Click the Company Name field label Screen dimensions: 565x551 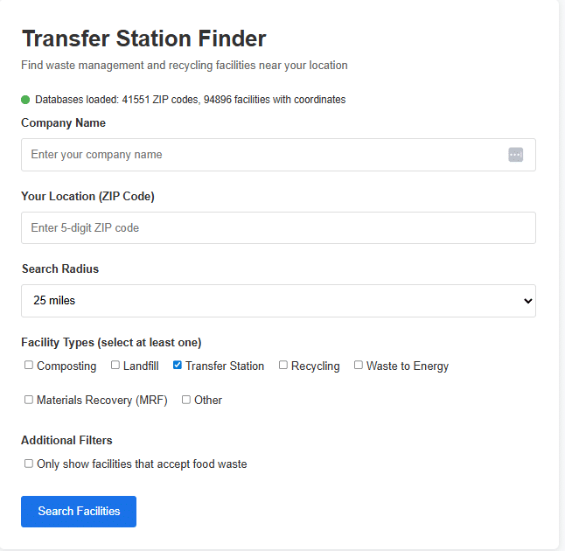[x=63, y=123]
